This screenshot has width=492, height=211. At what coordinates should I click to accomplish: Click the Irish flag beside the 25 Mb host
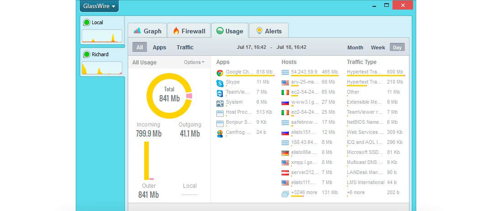pos(285,113)
